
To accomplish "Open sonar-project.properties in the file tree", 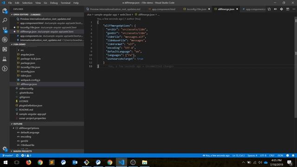I will (x=32, y=118).
